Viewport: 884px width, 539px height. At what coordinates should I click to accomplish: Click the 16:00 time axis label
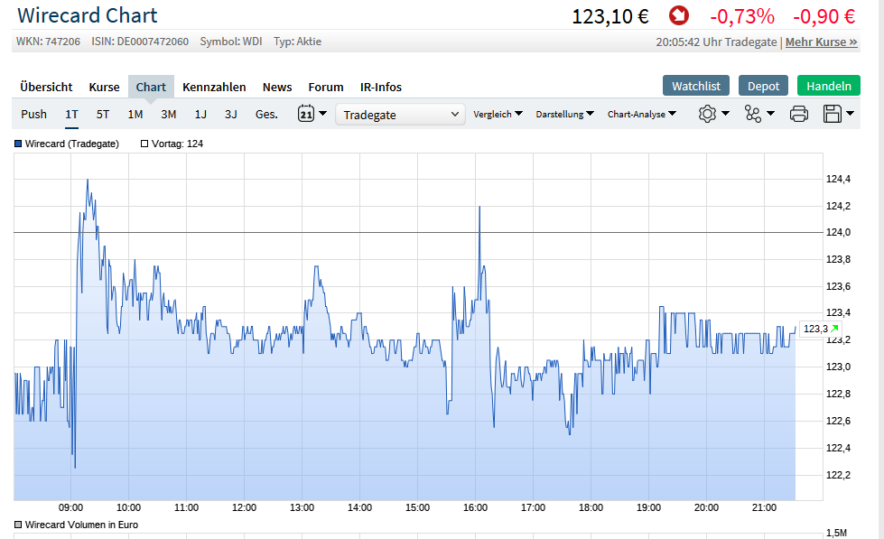475,507
